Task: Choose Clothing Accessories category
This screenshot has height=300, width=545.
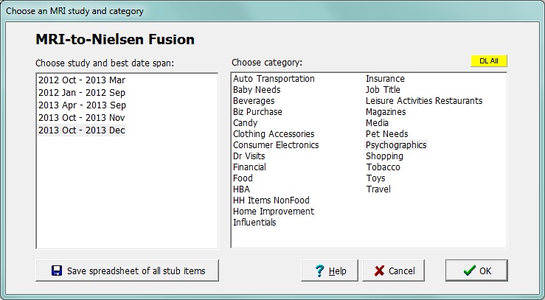Action: tap(274, 134)
